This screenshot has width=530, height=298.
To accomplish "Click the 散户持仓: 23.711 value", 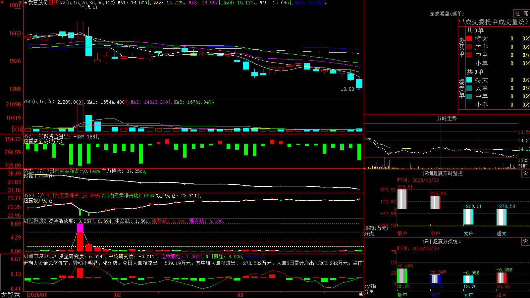I will 177,196.
